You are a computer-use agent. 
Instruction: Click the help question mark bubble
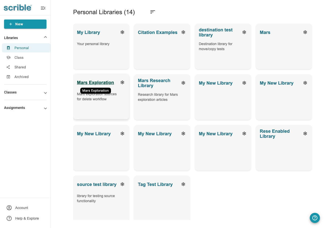(x=315, y=218)
